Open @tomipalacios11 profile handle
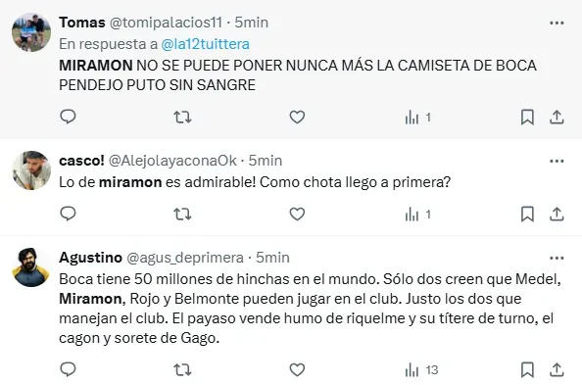Viewport: 582px width, 385px height. (166, 23)
